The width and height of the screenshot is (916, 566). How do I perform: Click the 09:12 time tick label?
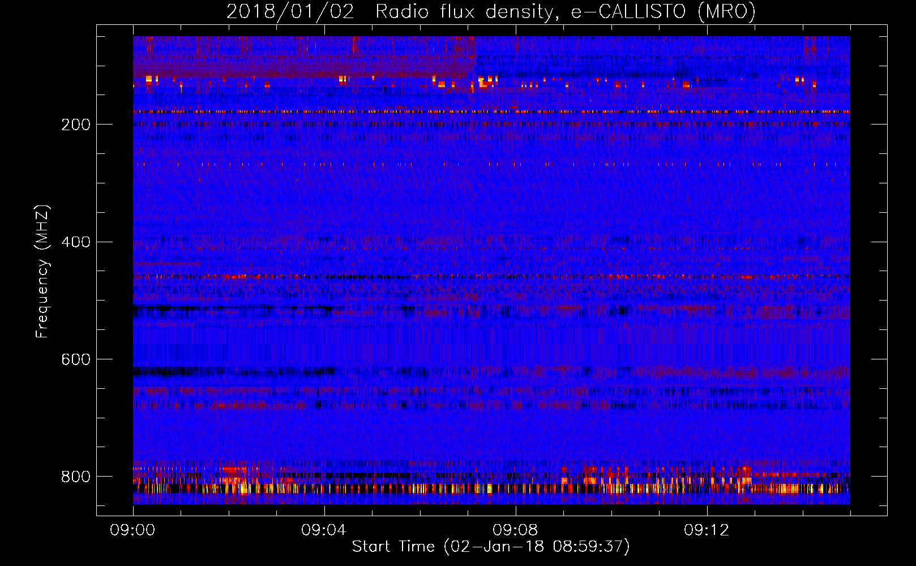(x=707, y=530)
